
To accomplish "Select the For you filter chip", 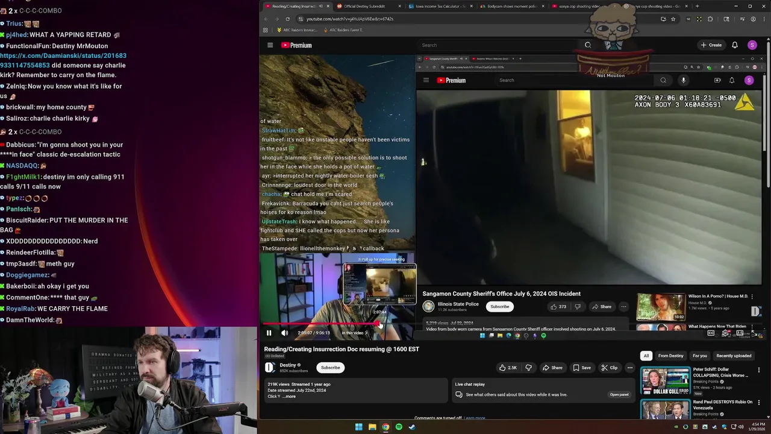I will click(x=699, y=356).
